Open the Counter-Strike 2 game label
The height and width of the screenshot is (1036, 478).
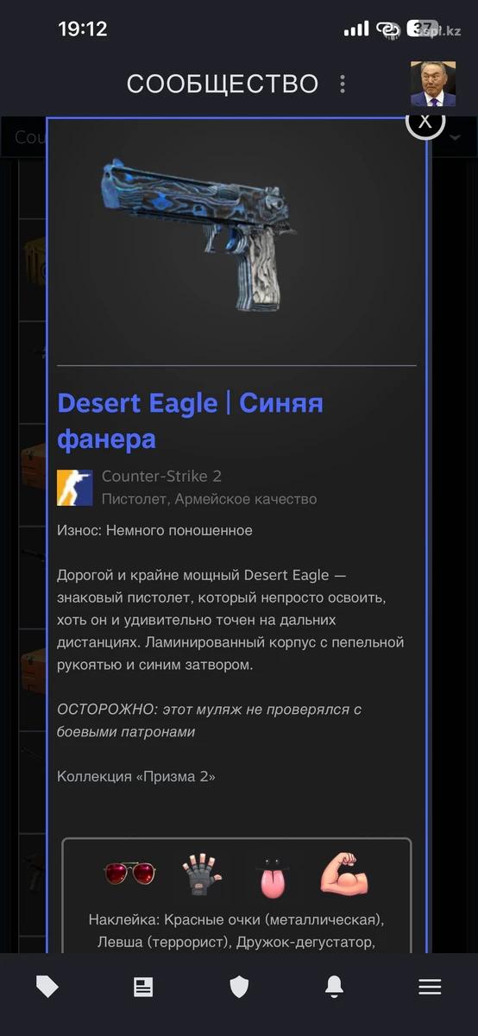pyautogui.click(x=161, y=476)
